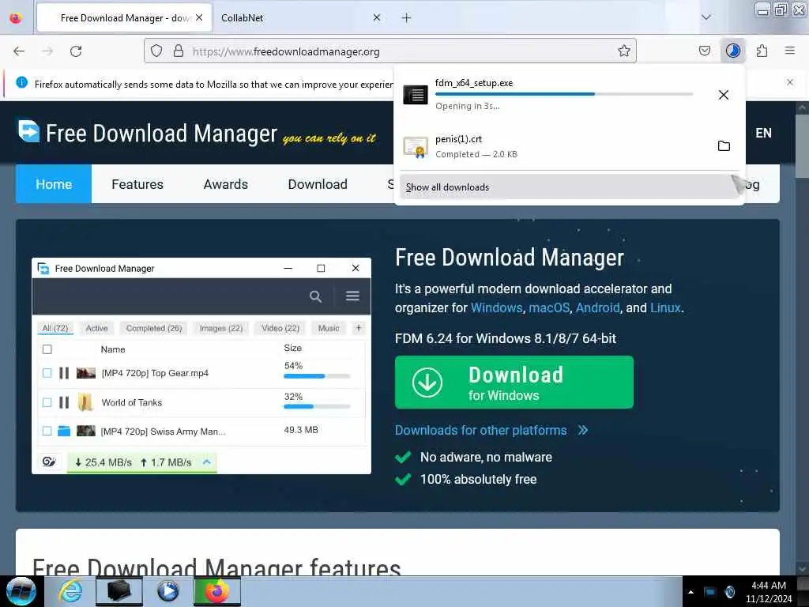
Task: Open the Firefox application menu
Action: point(790,51)
